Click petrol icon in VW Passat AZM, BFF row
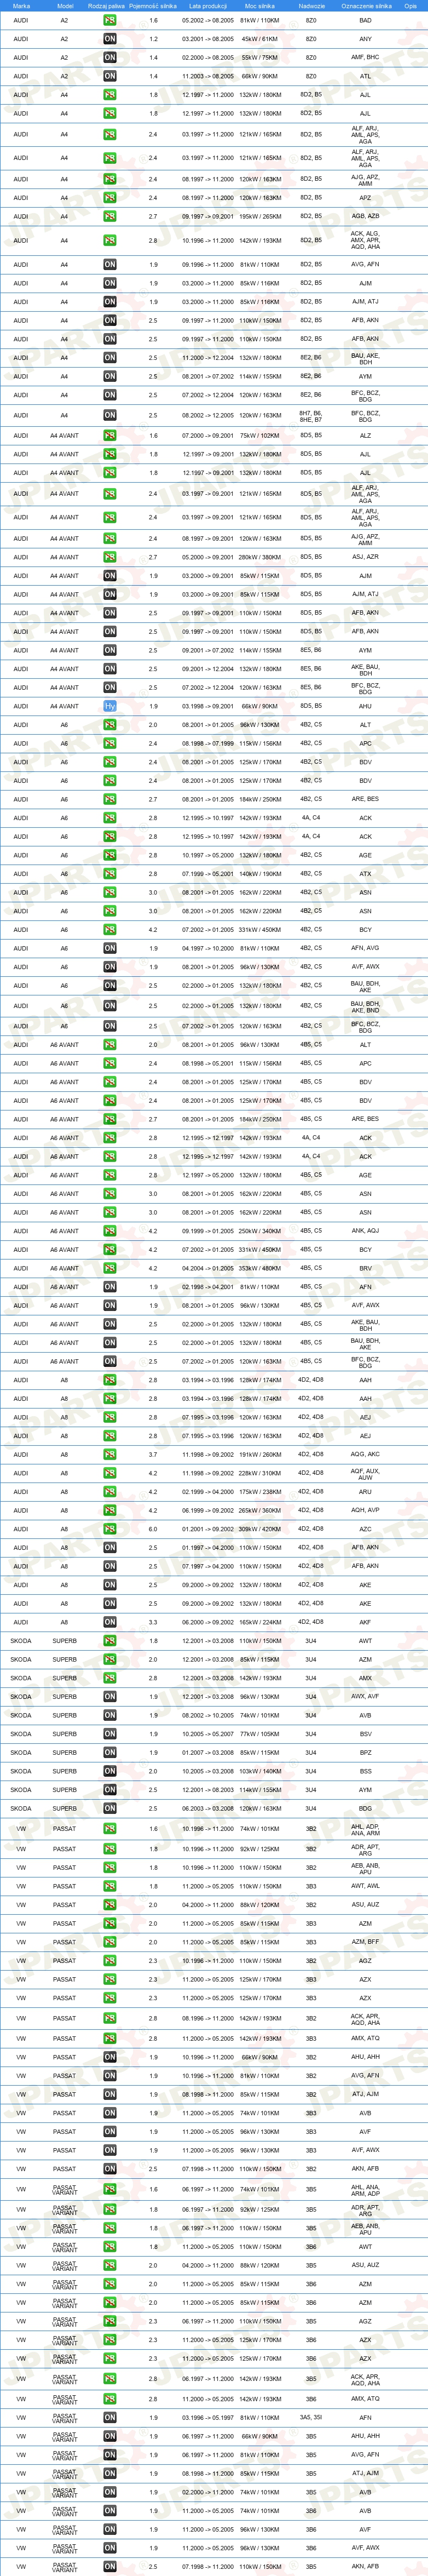 point(110,1942)
